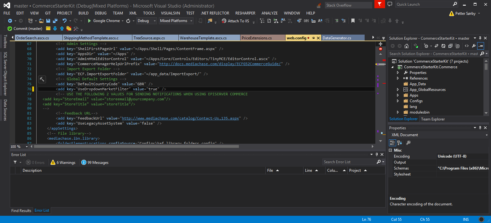The width and height of the screenshot is (491, 223).
Task: Toggle a bookmark with the bookmark icon
Action: tap(353, 21)
